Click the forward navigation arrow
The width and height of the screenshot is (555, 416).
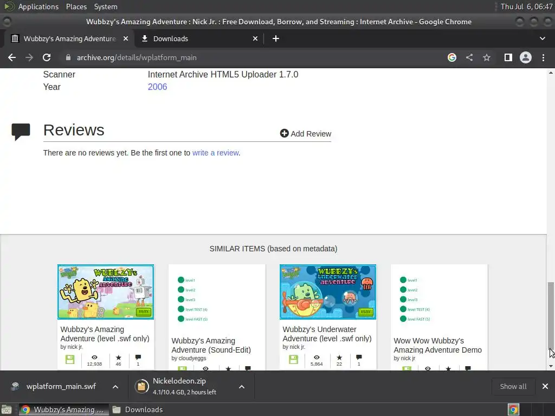tap(29, 57)
